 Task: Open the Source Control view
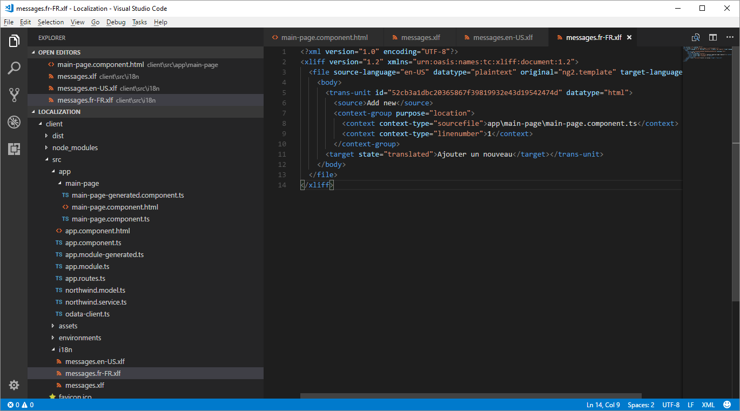pos(14,95)
